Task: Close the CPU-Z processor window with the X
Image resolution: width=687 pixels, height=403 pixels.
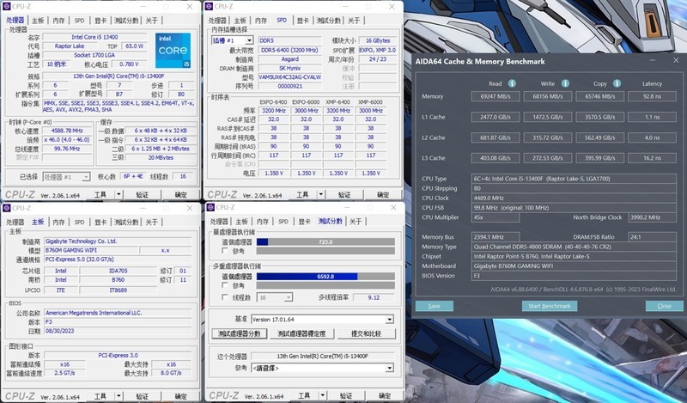Action: (190, 7)
